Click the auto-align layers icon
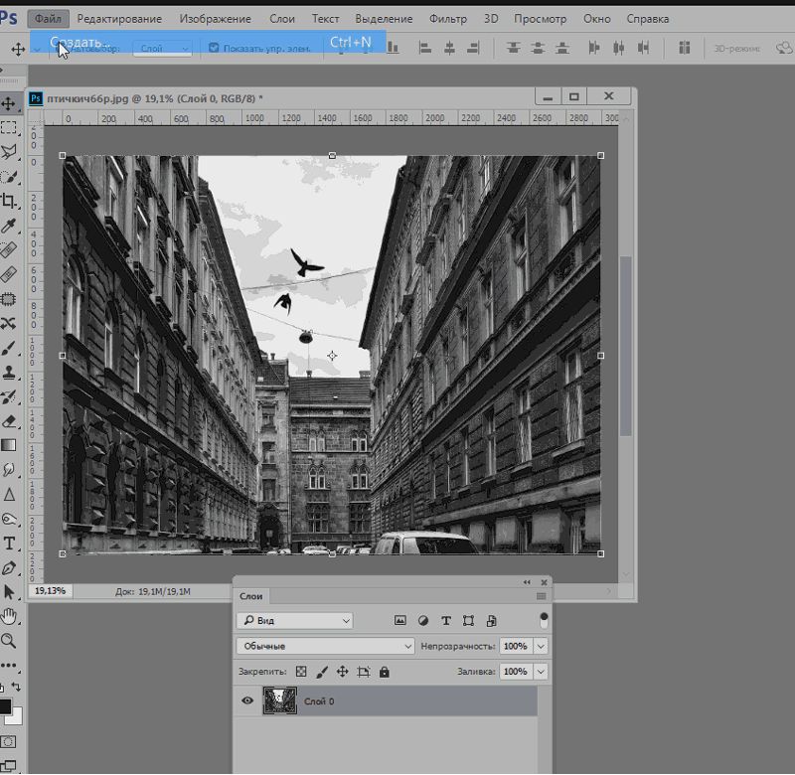This screenshot has height=775, width=795. (x=685, y=48)
